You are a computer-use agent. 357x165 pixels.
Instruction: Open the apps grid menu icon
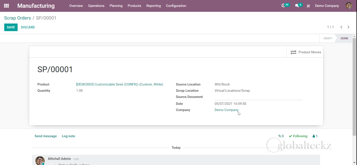[6, 6]
